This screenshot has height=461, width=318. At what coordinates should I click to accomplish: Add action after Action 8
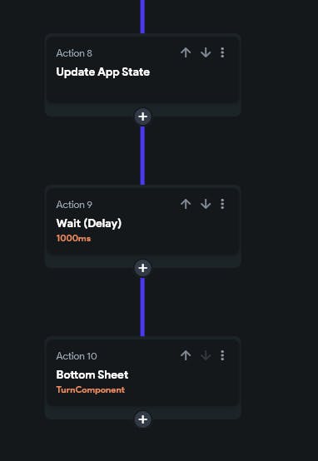click(x=143, y=116)
